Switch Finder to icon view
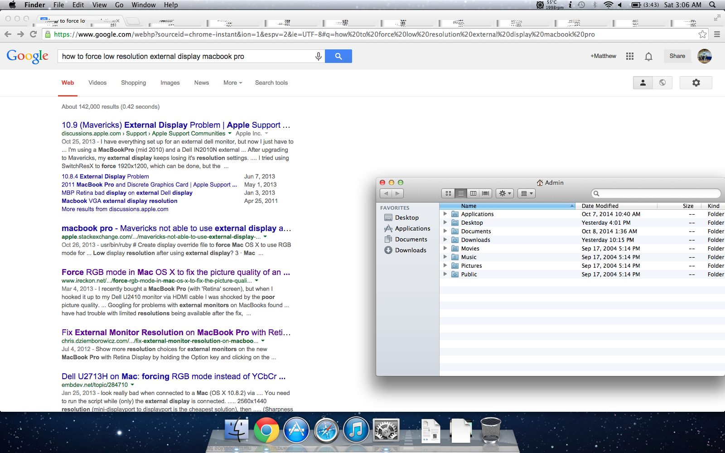The image size is (725, 453). [x=448, y=193]
